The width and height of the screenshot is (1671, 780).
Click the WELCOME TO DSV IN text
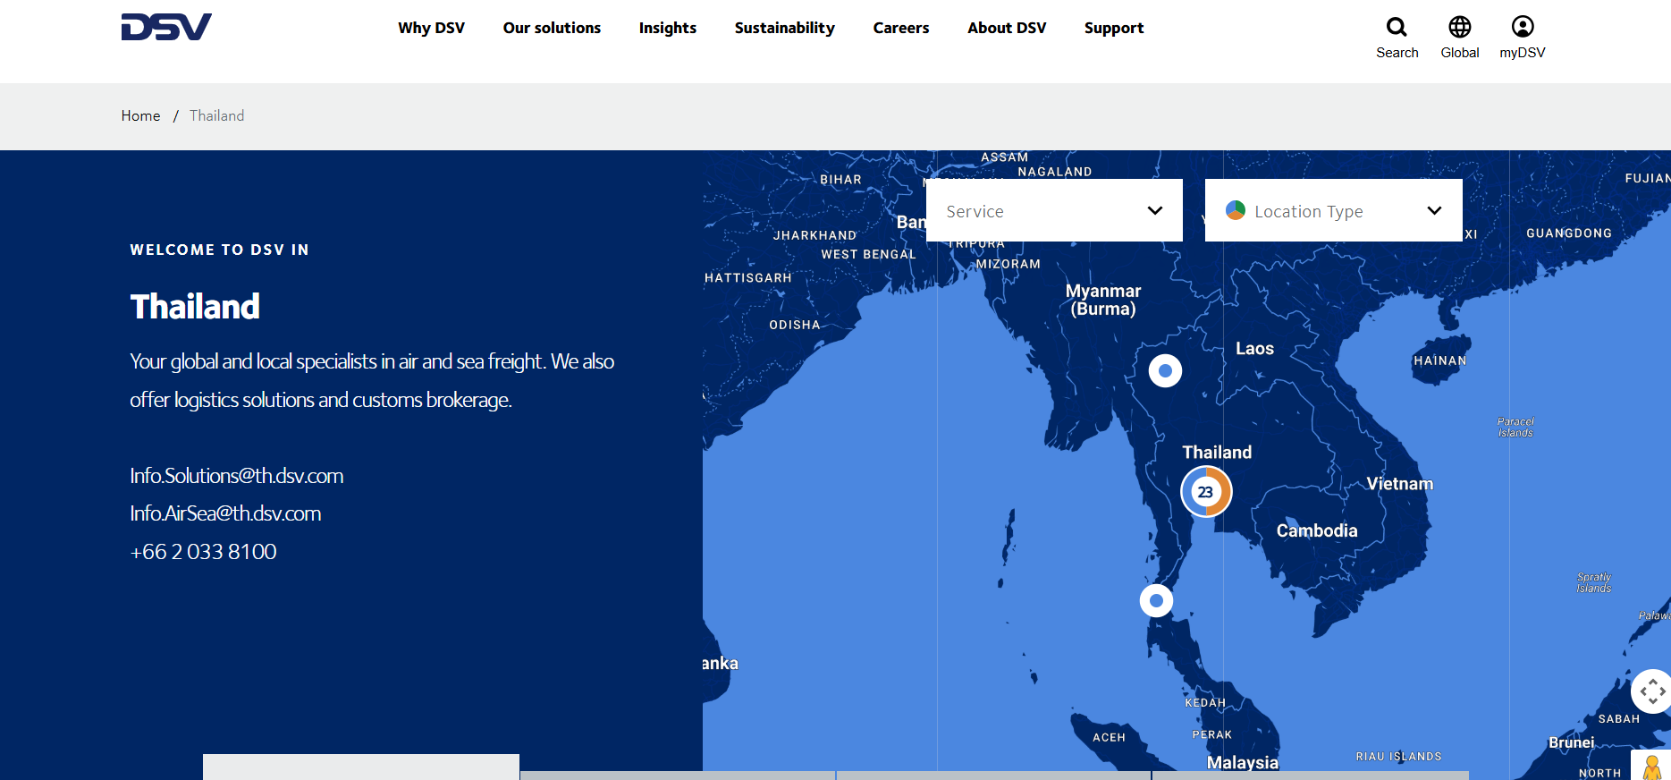(220, 250)
